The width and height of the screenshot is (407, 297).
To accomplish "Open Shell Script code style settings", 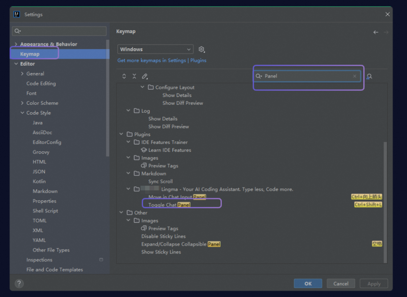I will (45, 211).
